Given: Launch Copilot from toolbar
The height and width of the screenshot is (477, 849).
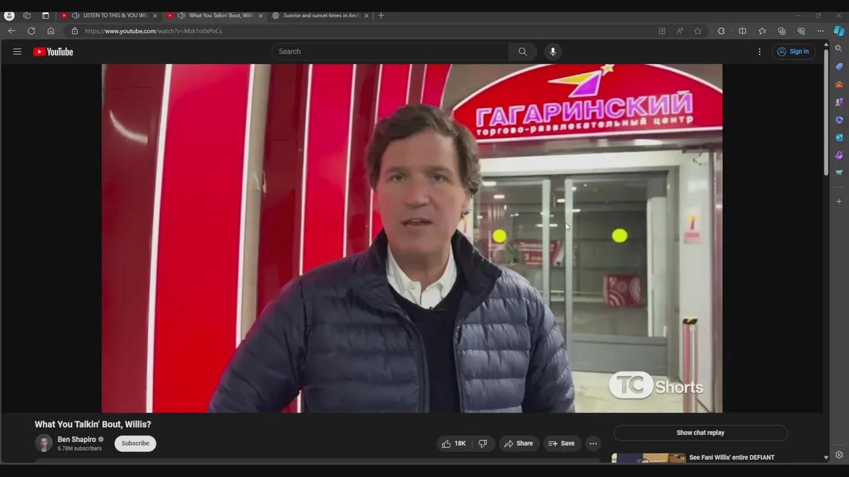Looking at the screenshot, I should [x=839, y=30].
